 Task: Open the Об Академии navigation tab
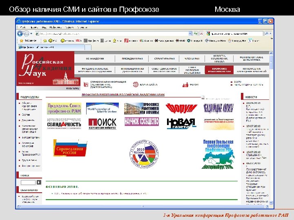tap(95, 59)
